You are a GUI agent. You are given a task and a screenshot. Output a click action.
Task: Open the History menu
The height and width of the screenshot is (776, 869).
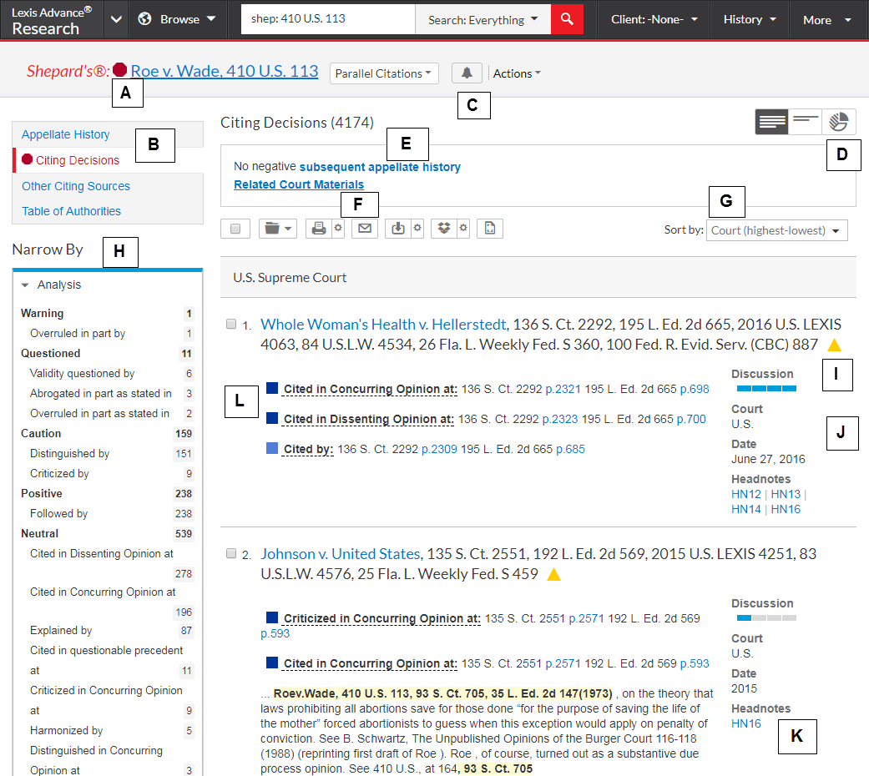click(x=750, y=19)
